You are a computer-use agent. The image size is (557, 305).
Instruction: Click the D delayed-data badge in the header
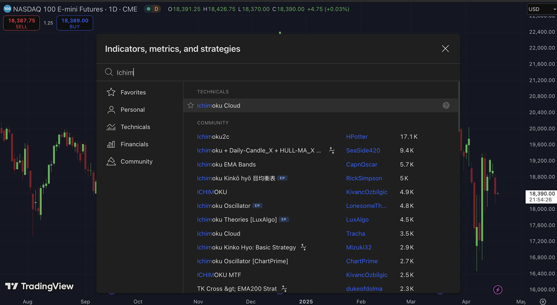pos(156,9)
